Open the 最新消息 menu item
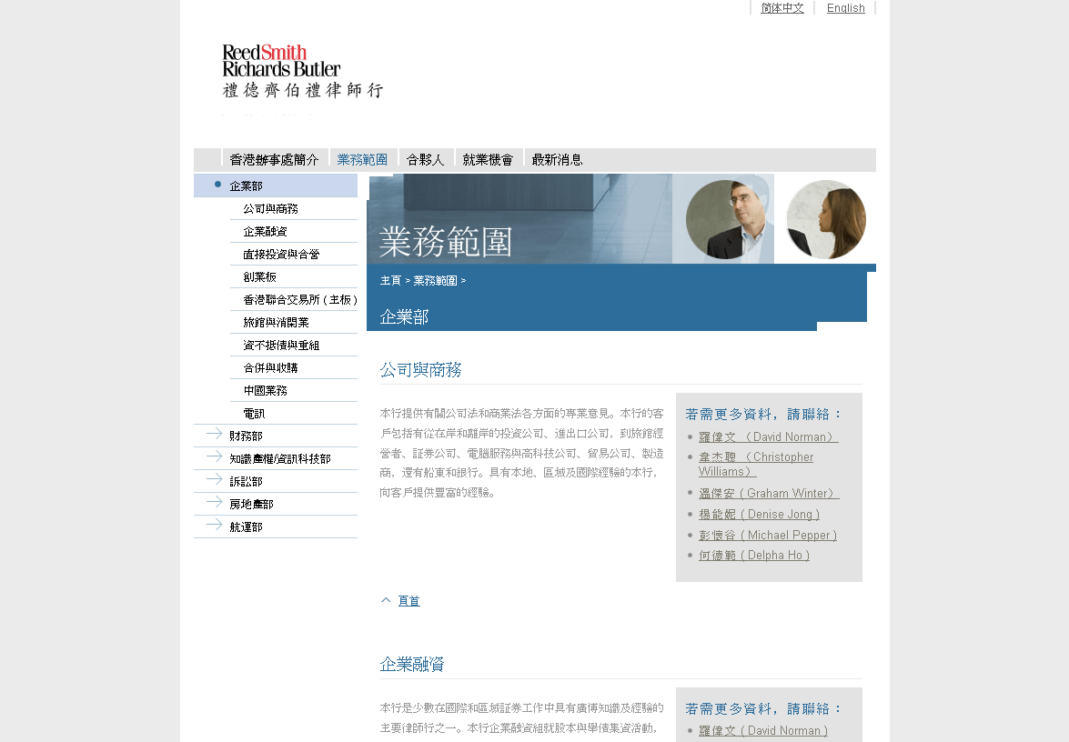The width and height of the screenshot is (1069, 742). coord(557,159)
